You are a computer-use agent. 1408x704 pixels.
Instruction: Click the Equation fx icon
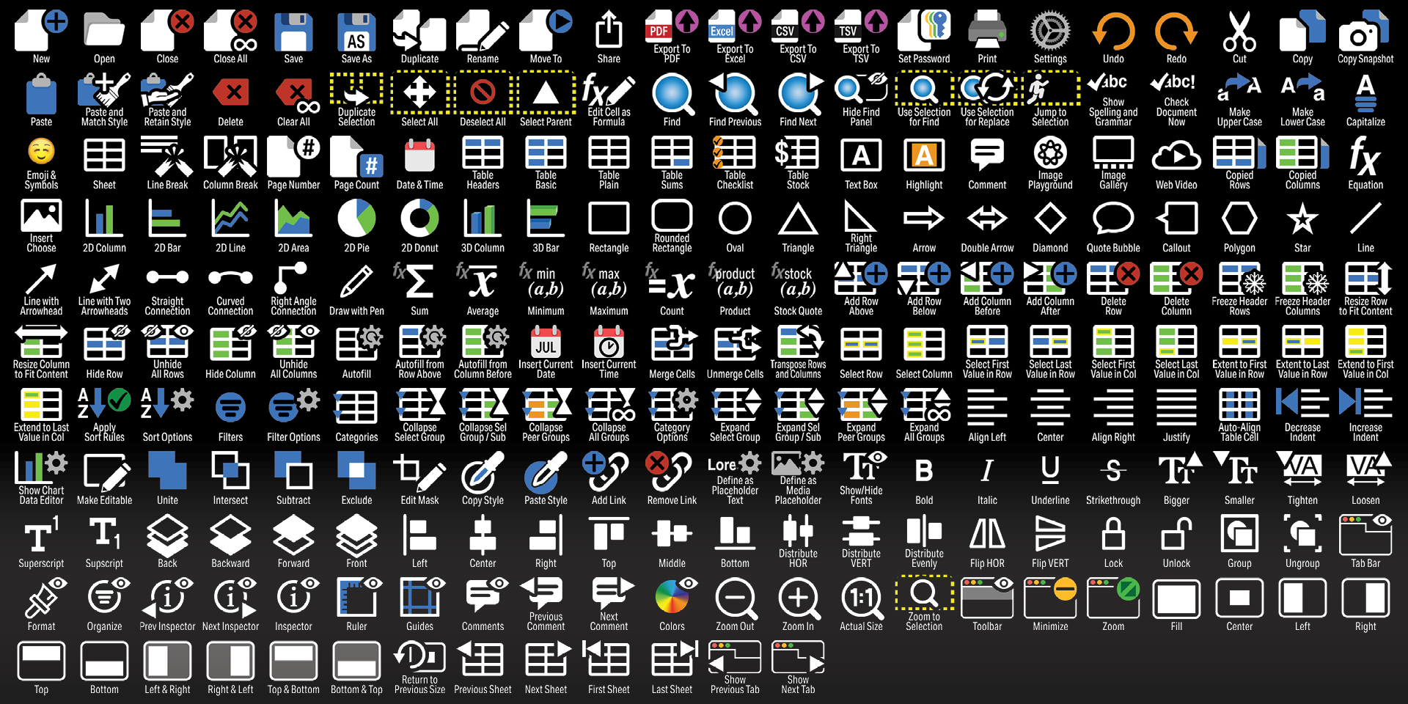click(x=1365, y=157)
